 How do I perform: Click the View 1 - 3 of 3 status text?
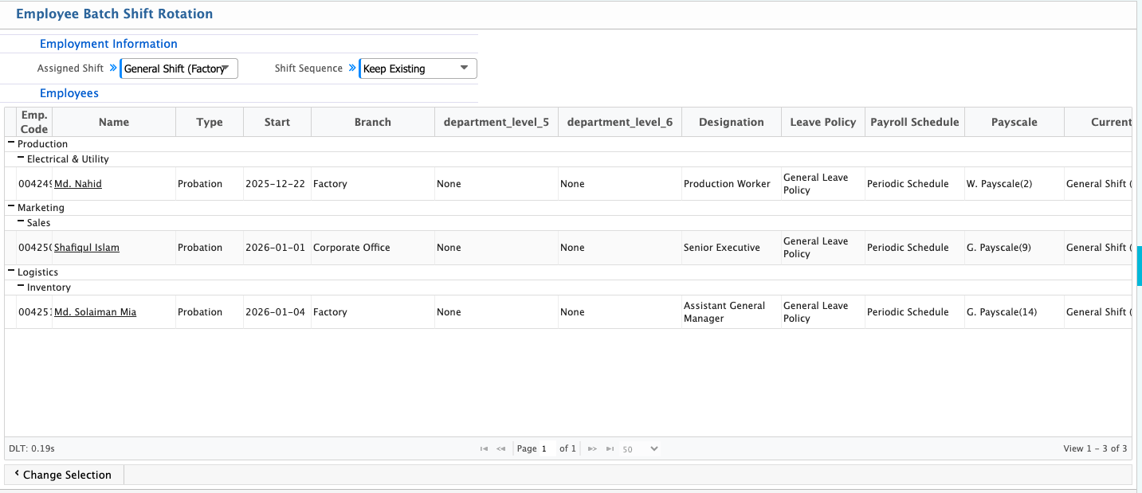pyautogui.click(x=1095, y=449)
